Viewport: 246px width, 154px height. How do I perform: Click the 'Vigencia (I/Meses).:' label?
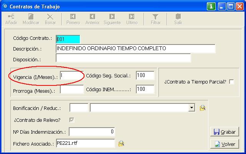point(35,77)
